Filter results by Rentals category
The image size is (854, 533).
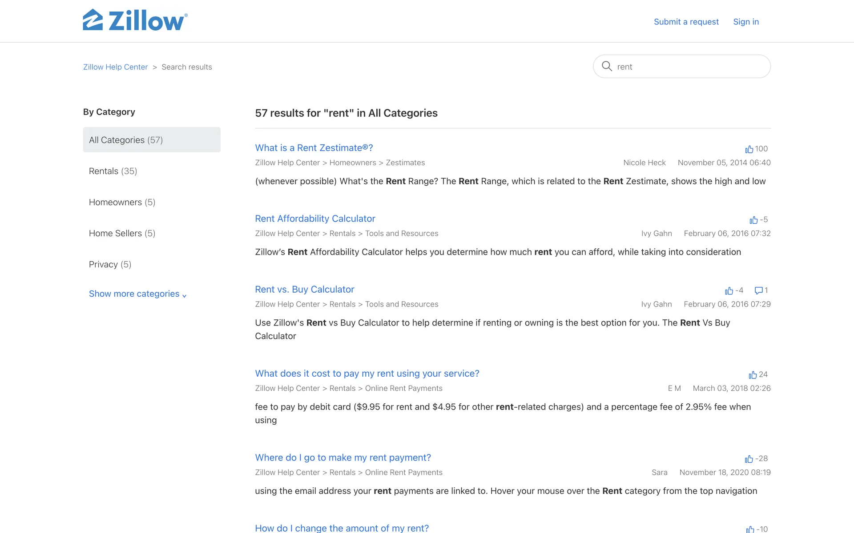(x=113, y=171)
